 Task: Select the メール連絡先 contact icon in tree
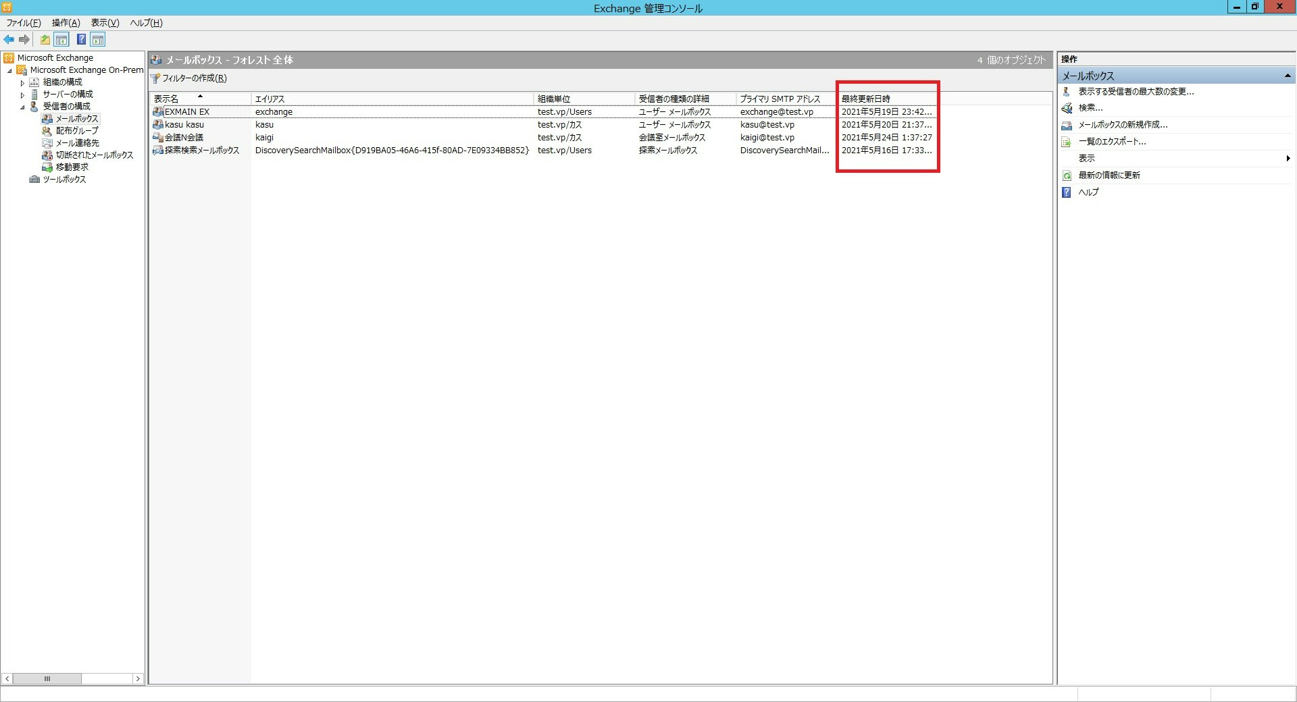click(47, 143)
